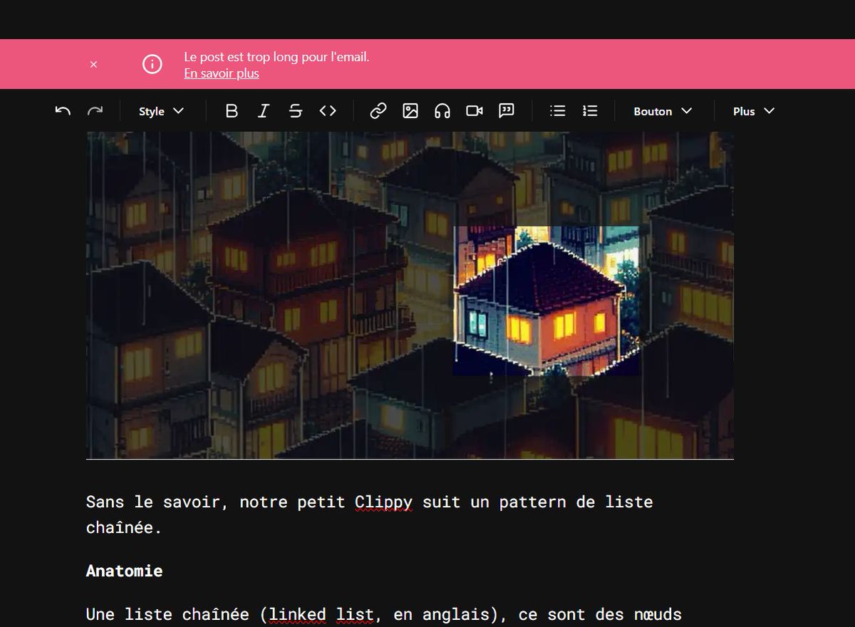Click the bold 'Anatomie' heading
Screen dimensions: 855x627
124,571
